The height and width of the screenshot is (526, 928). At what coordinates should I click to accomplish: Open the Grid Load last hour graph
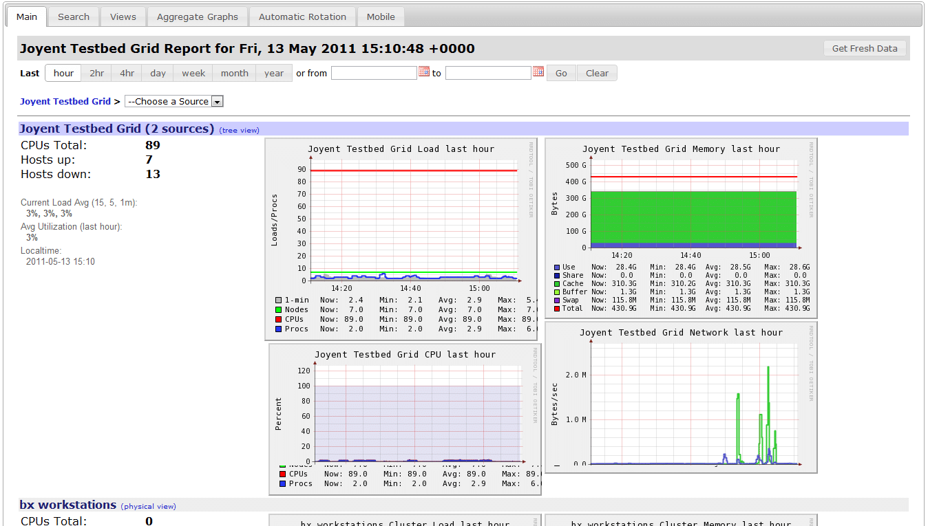[401, 239]
